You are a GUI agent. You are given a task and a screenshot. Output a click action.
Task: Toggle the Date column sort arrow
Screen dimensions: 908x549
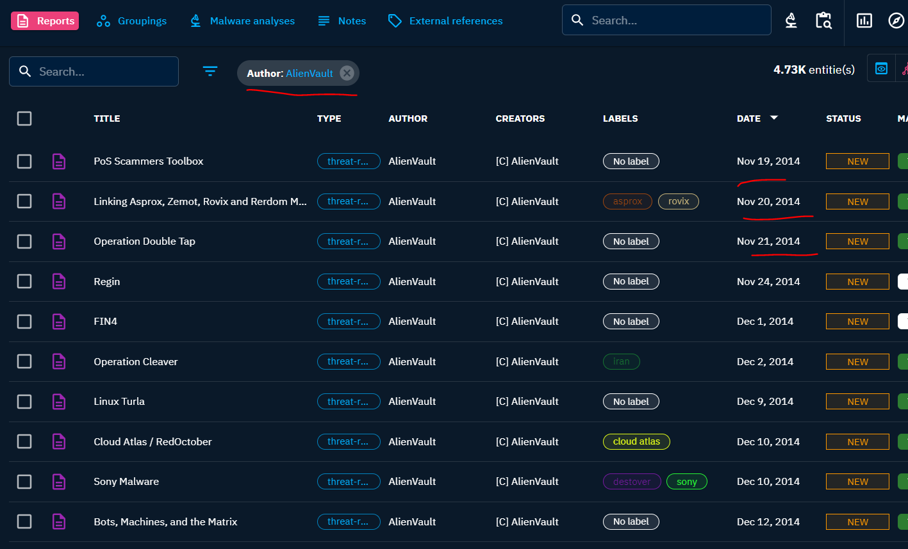click(x=773, y=118)
